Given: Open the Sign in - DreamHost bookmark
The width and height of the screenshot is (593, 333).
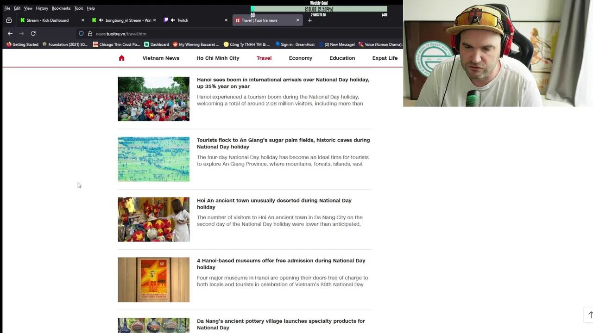Looking at the screenshot, I should 295,44.
